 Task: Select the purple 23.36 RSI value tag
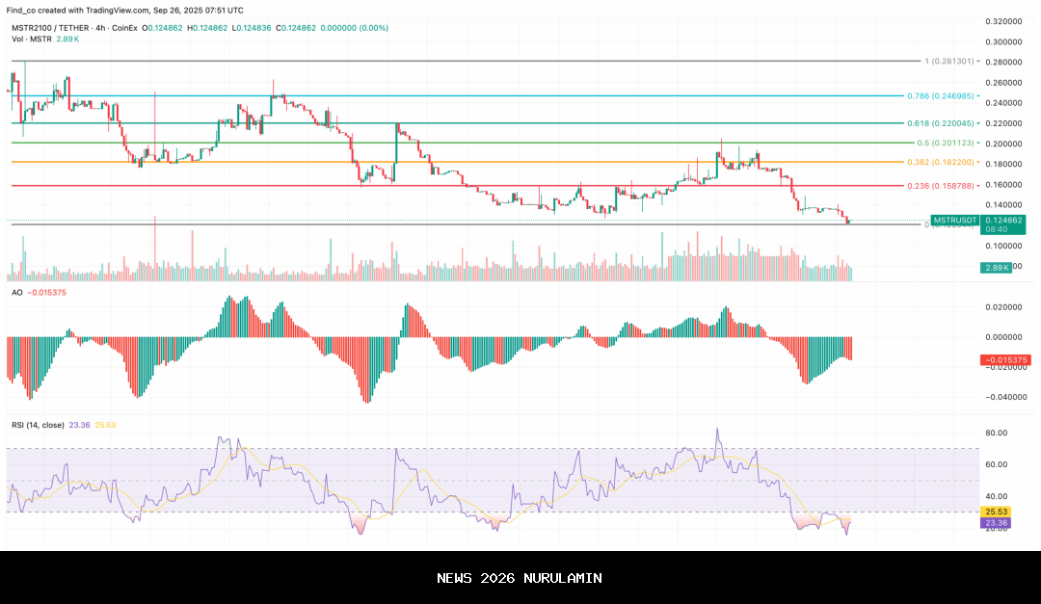[993, 523]
